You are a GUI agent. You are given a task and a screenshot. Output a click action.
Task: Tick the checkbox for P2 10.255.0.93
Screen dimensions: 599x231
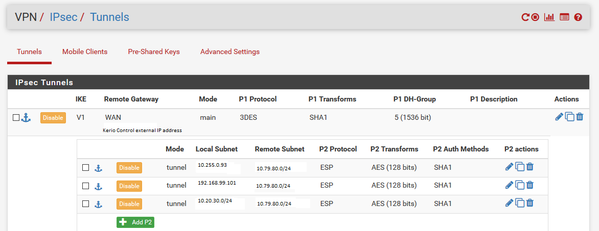coord(85,168)
